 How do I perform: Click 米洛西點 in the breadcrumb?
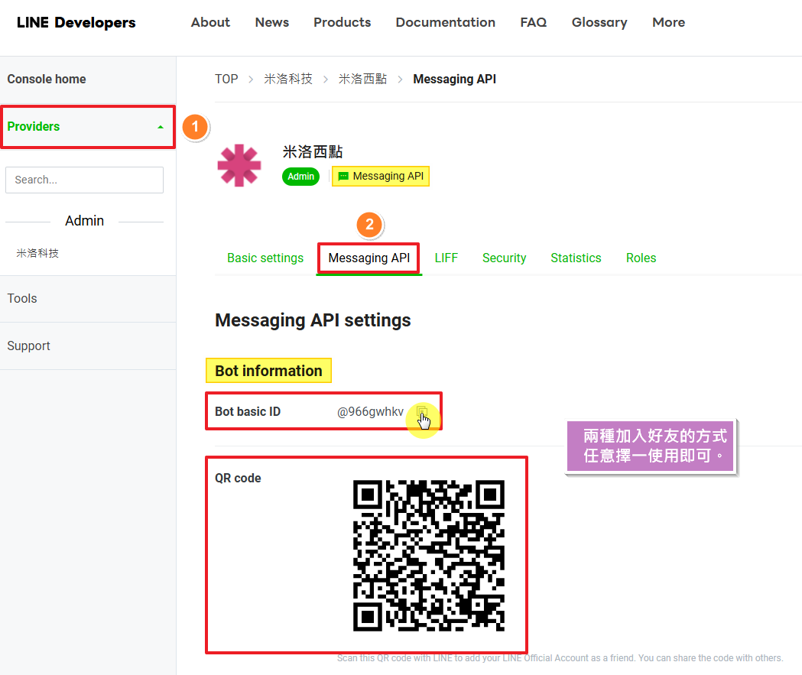pos(362,80)
